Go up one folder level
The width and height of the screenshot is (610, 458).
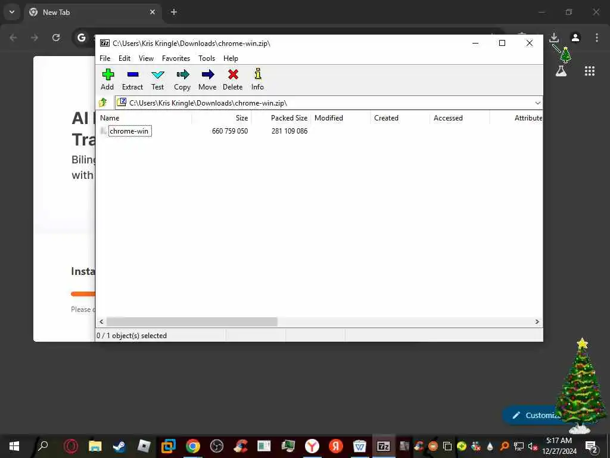[103, 103]
